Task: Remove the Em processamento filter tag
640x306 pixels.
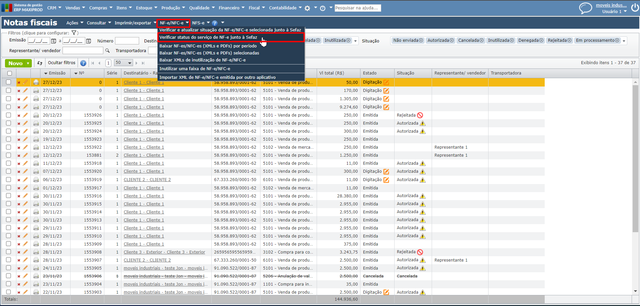Action: point(617,40)
